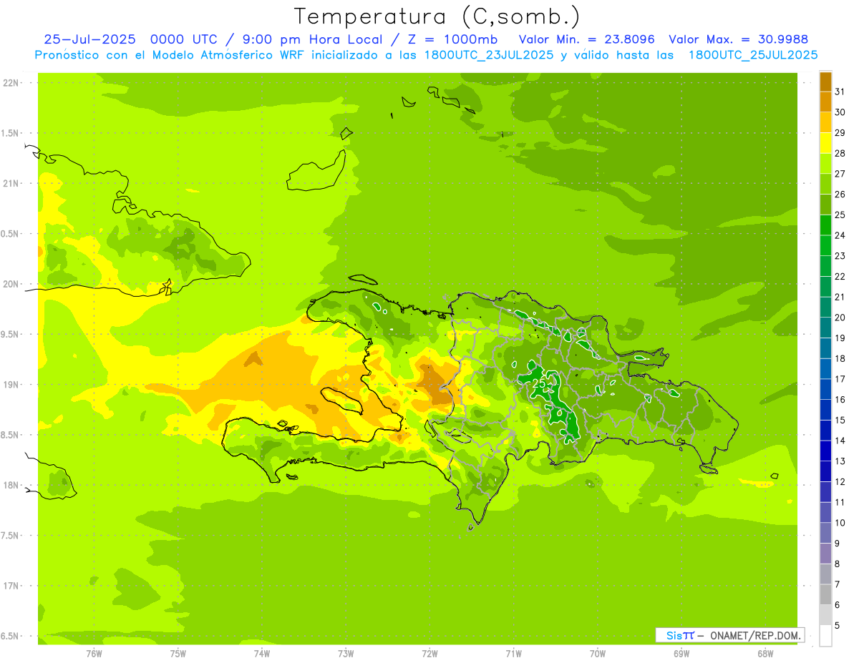Click the legend value "25"
This screenshot has width=859, height=663.
coord(840,215)
